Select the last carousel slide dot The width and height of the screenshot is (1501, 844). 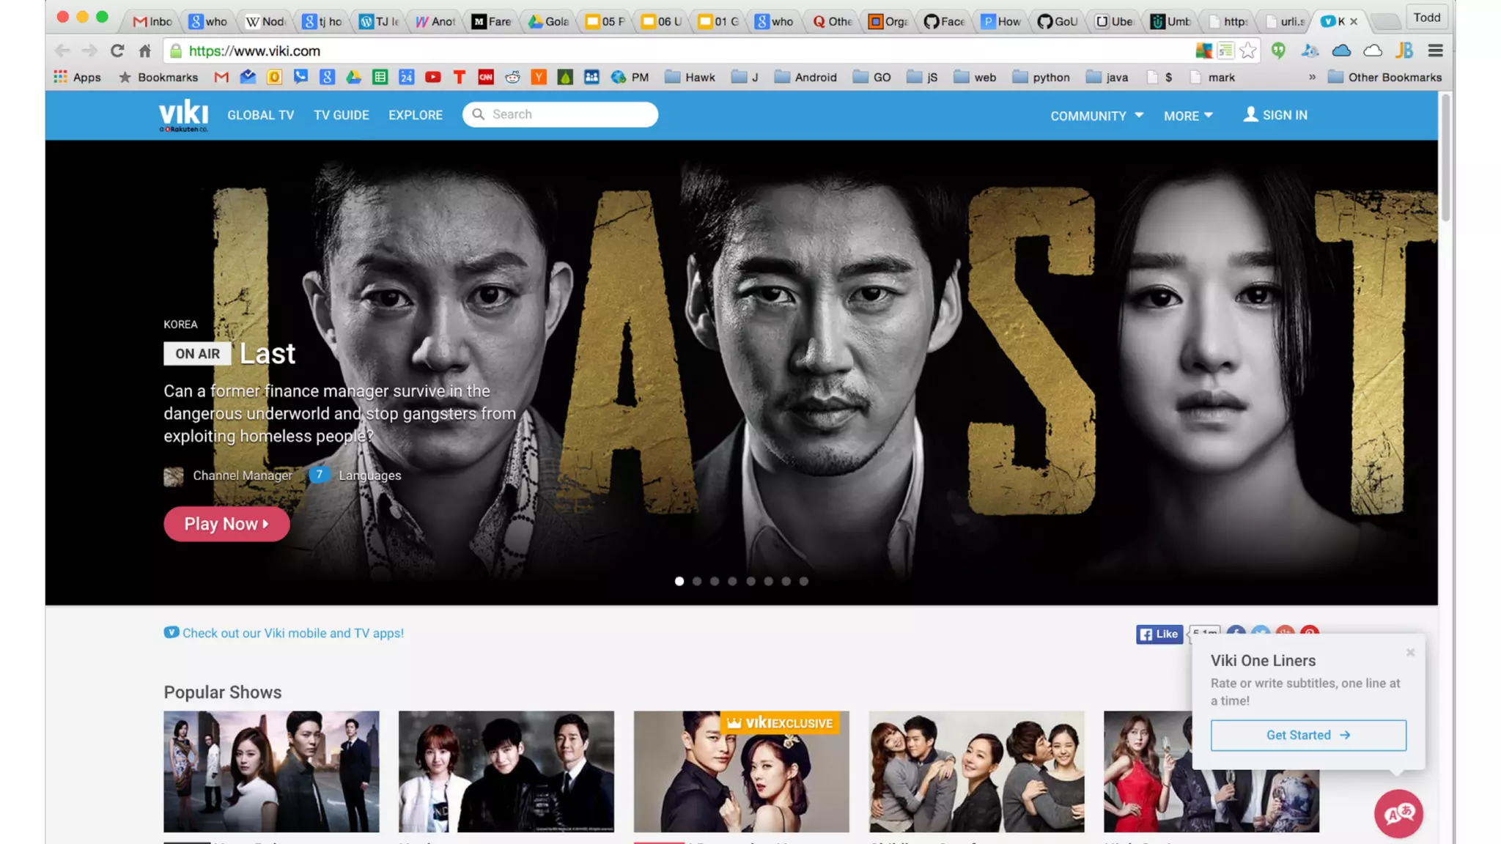click(x=804, y=581)
